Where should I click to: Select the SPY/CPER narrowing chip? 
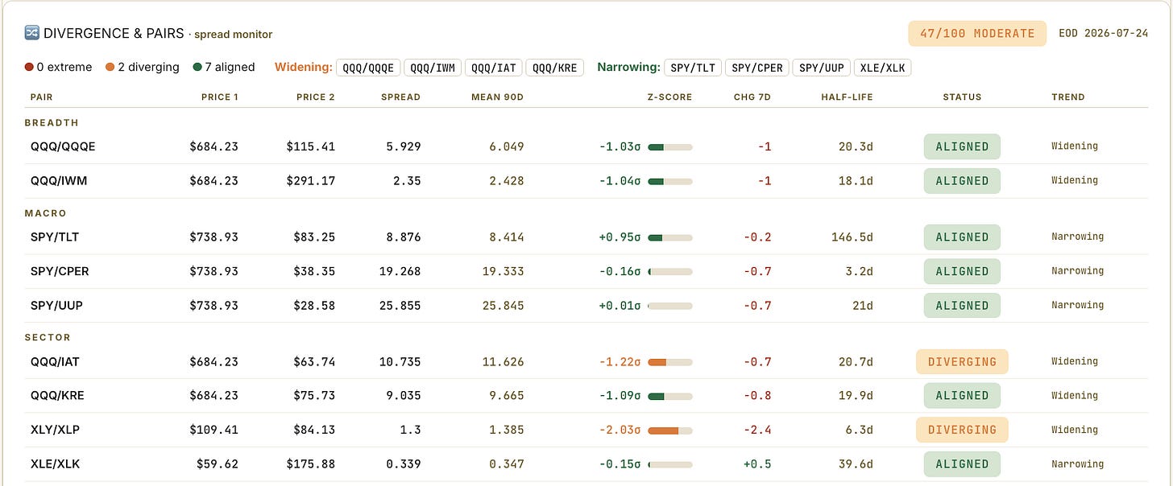point(757,68)
